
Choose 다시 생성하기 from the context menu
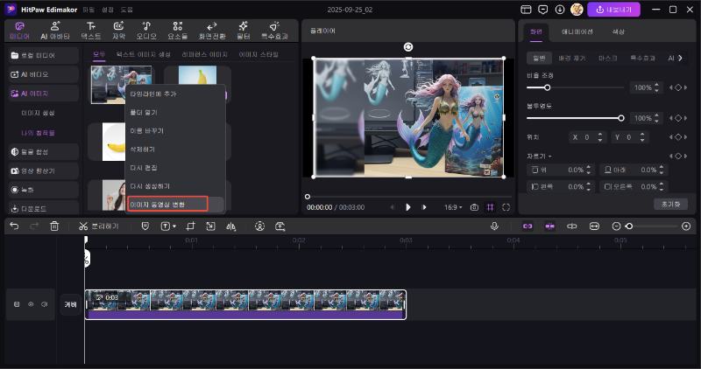[175, 186]
